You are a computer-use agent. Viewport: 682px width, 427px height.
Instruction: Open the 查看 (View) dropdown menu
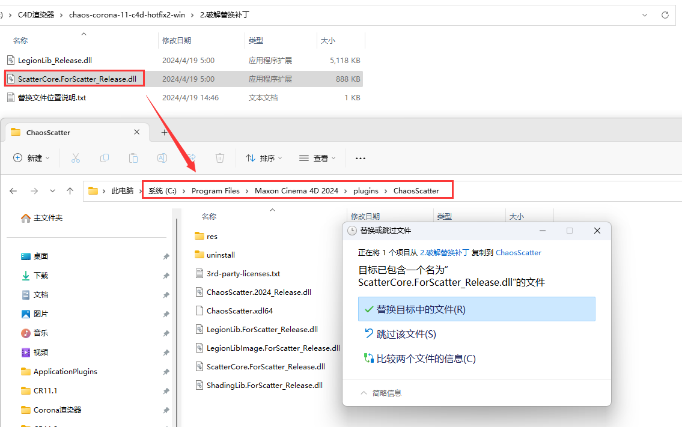pos(317,158)
